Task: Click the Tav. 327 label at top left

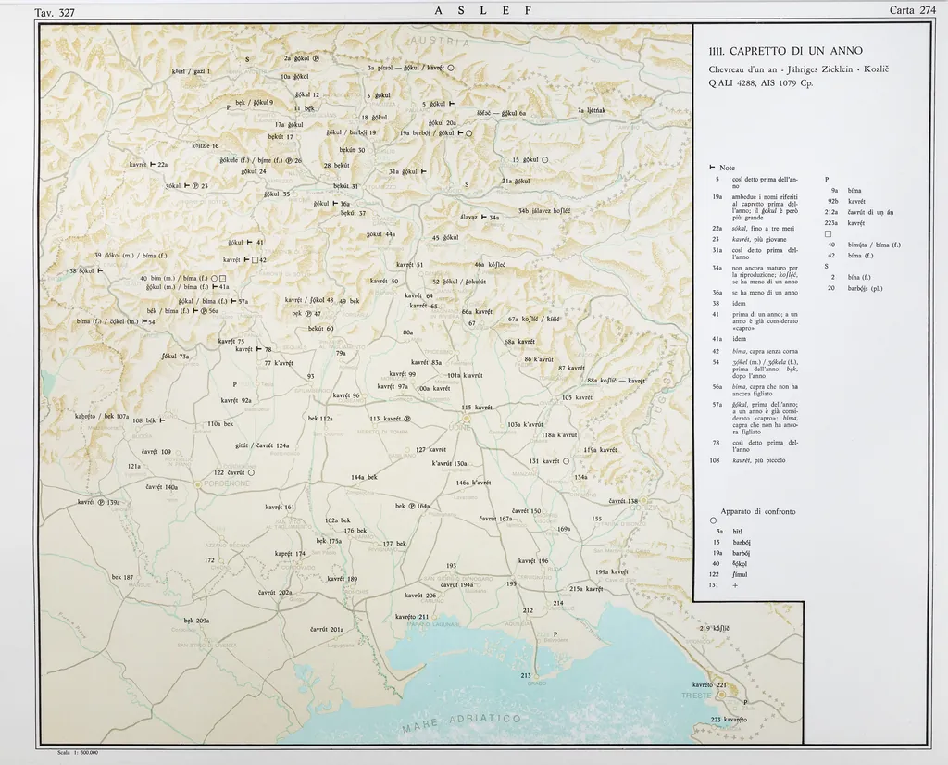Action: click(54, 12)
